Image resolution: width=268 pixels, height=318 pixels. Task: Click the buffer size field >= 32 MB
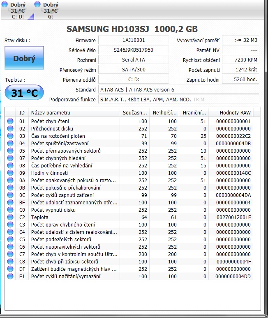point(240,40)
